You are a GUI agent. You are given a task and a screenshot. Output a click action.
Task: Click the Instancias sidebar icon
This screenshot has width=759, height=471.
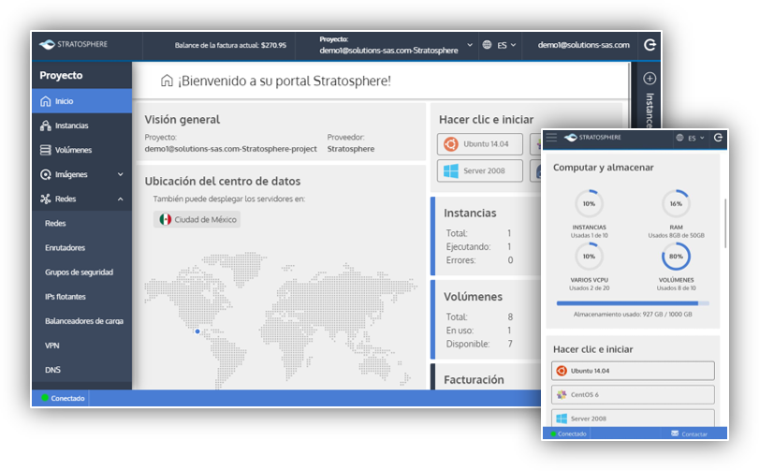pyautogui.click(x=46, y=125)
